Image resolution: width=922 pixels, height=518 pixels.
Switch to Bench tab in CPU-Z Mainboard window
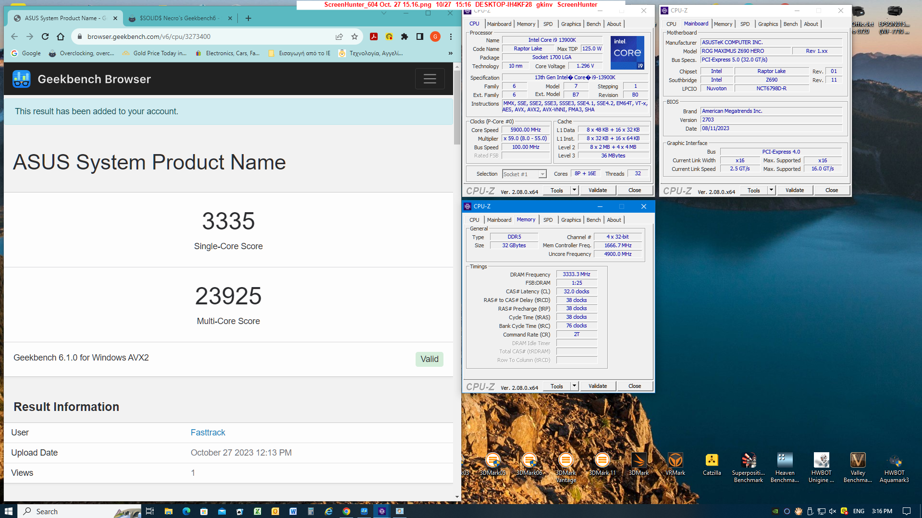click(x=790, y=24)
